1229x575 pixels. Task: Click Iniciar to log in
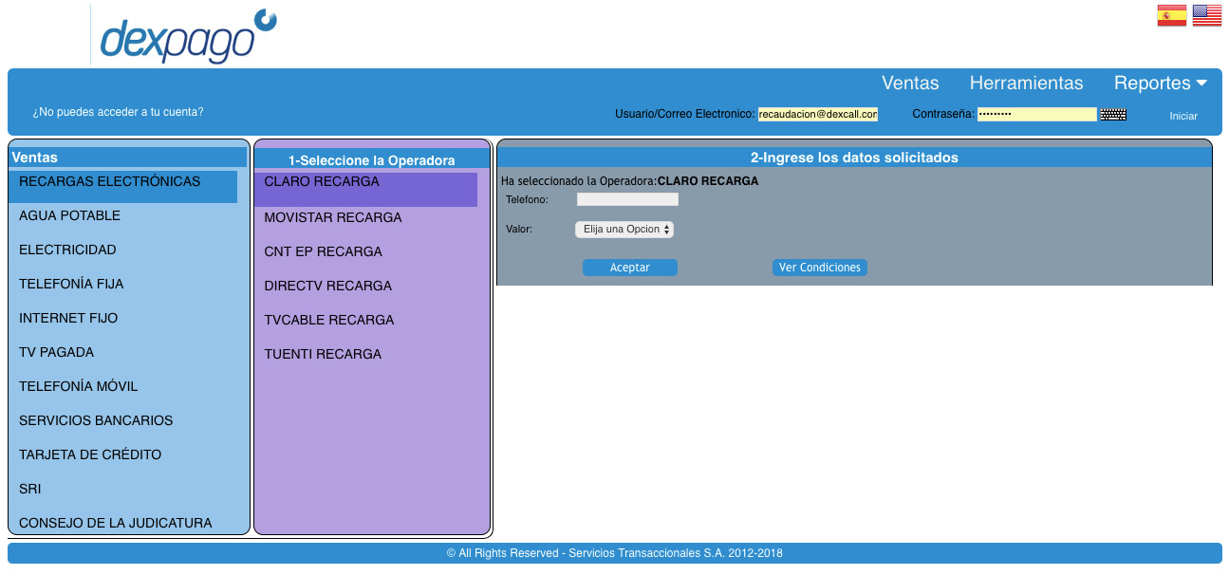[x=1182, y=116]
